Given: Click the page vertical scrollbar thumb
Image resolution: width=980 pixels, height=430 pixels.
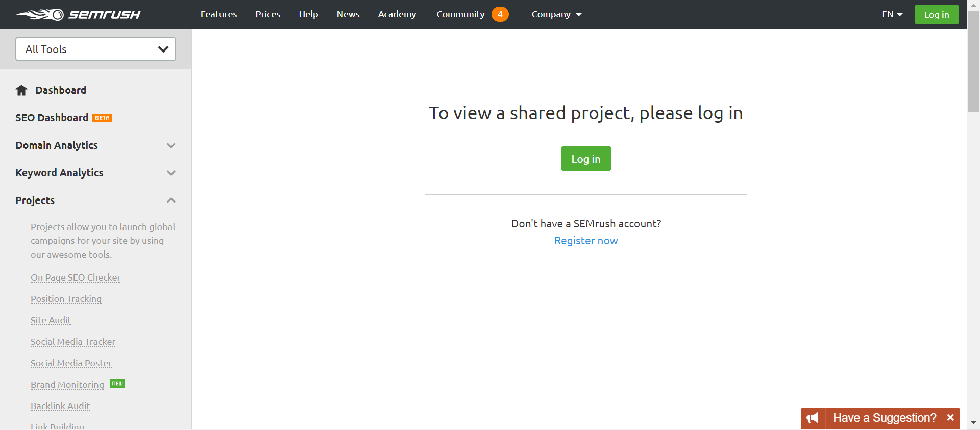Looking at the screenshot, I should click(973, 61).
